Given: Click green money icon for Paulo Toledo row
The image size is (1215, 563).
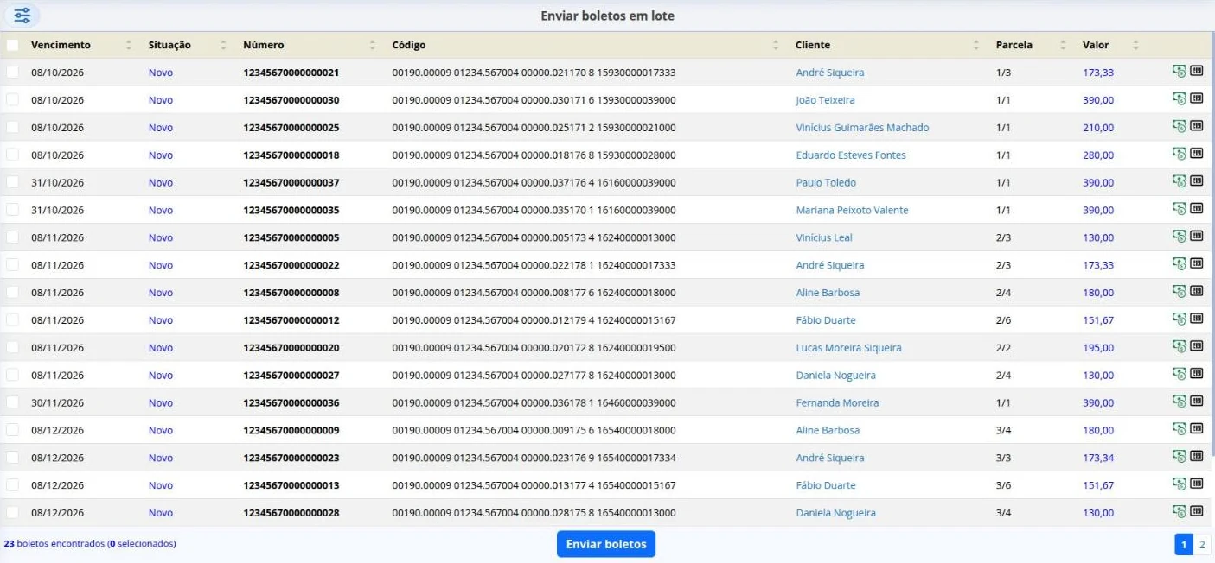Looking at the screenshot, I should coord(1179,181).
